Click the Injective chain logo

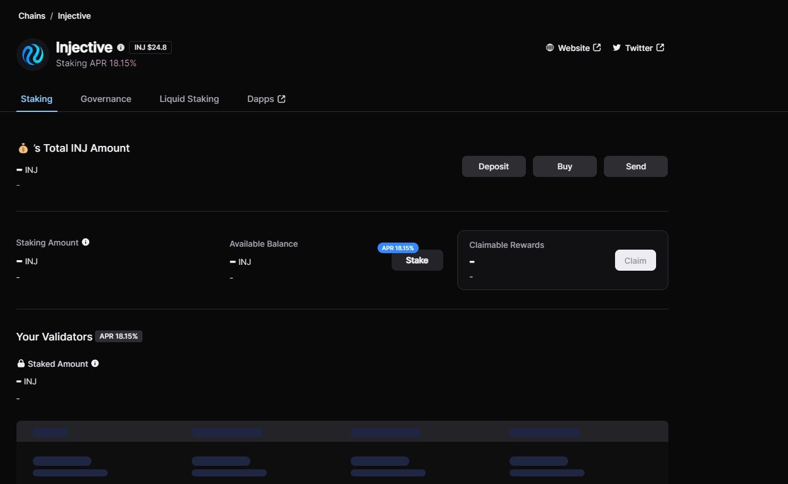[32, 54]
